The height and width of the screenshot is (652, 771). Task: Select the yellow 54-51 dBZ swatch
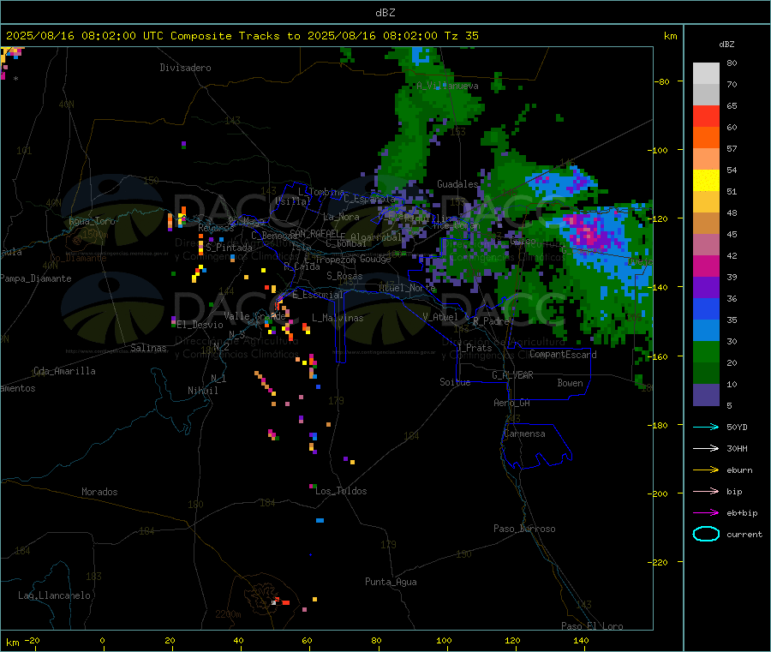click(x=706, y=181)
